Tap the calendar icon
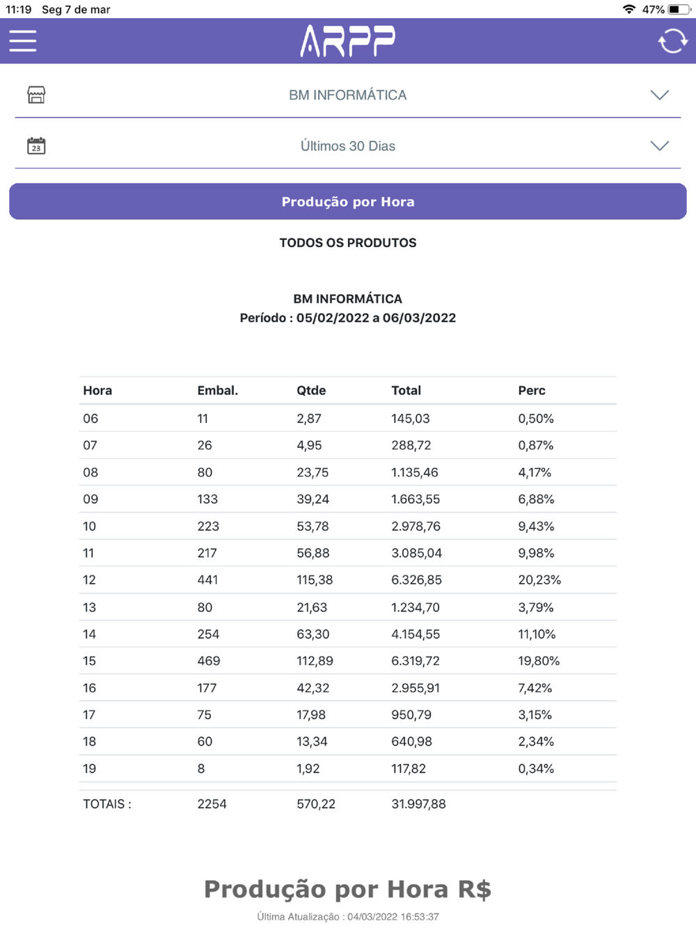Screen dimensions: 696x928 [x=36, y=145]
